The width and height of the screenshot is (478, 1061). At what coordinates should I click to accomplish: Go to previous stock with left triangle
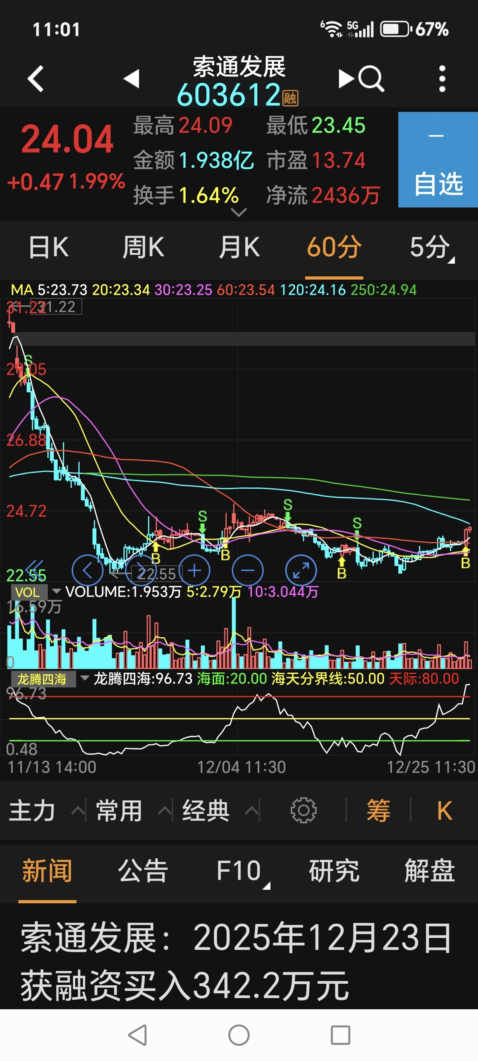point(131,78)
